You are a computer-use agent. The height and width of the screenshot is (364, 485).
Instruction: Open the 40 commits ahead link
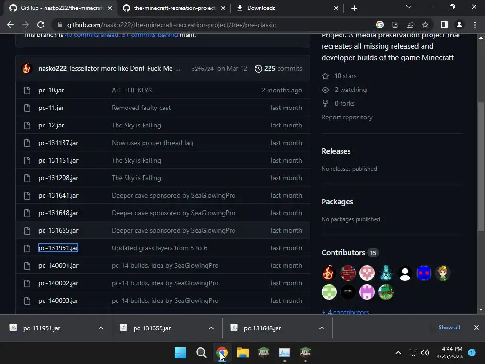point(91,35)
